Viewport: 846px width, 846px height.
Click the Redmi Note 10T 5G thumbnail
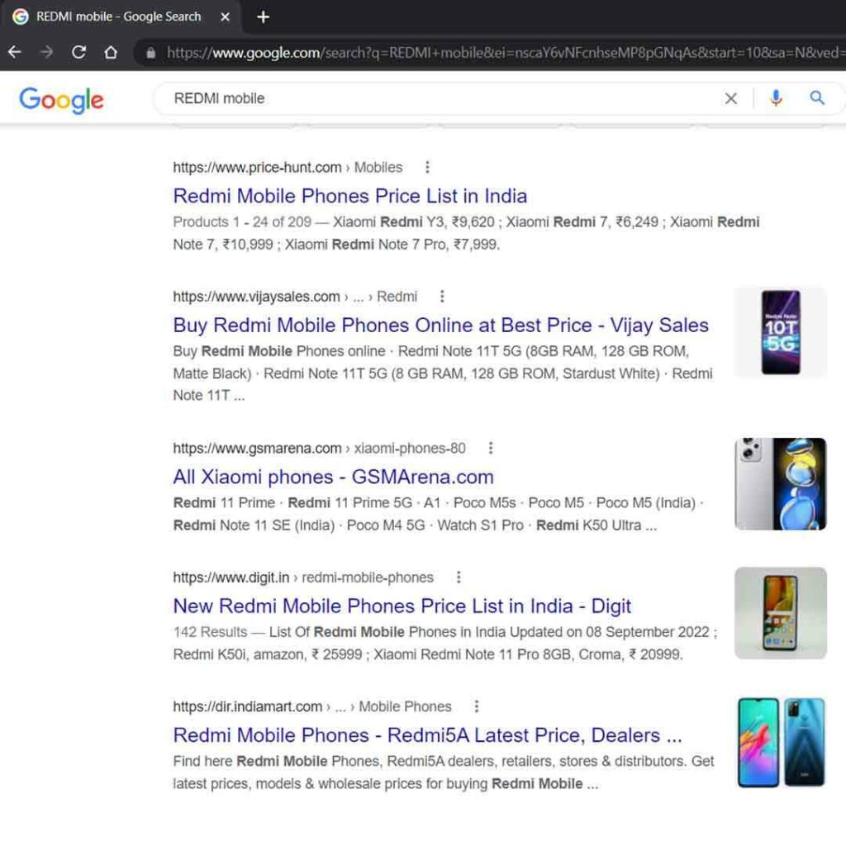[780, 332]
